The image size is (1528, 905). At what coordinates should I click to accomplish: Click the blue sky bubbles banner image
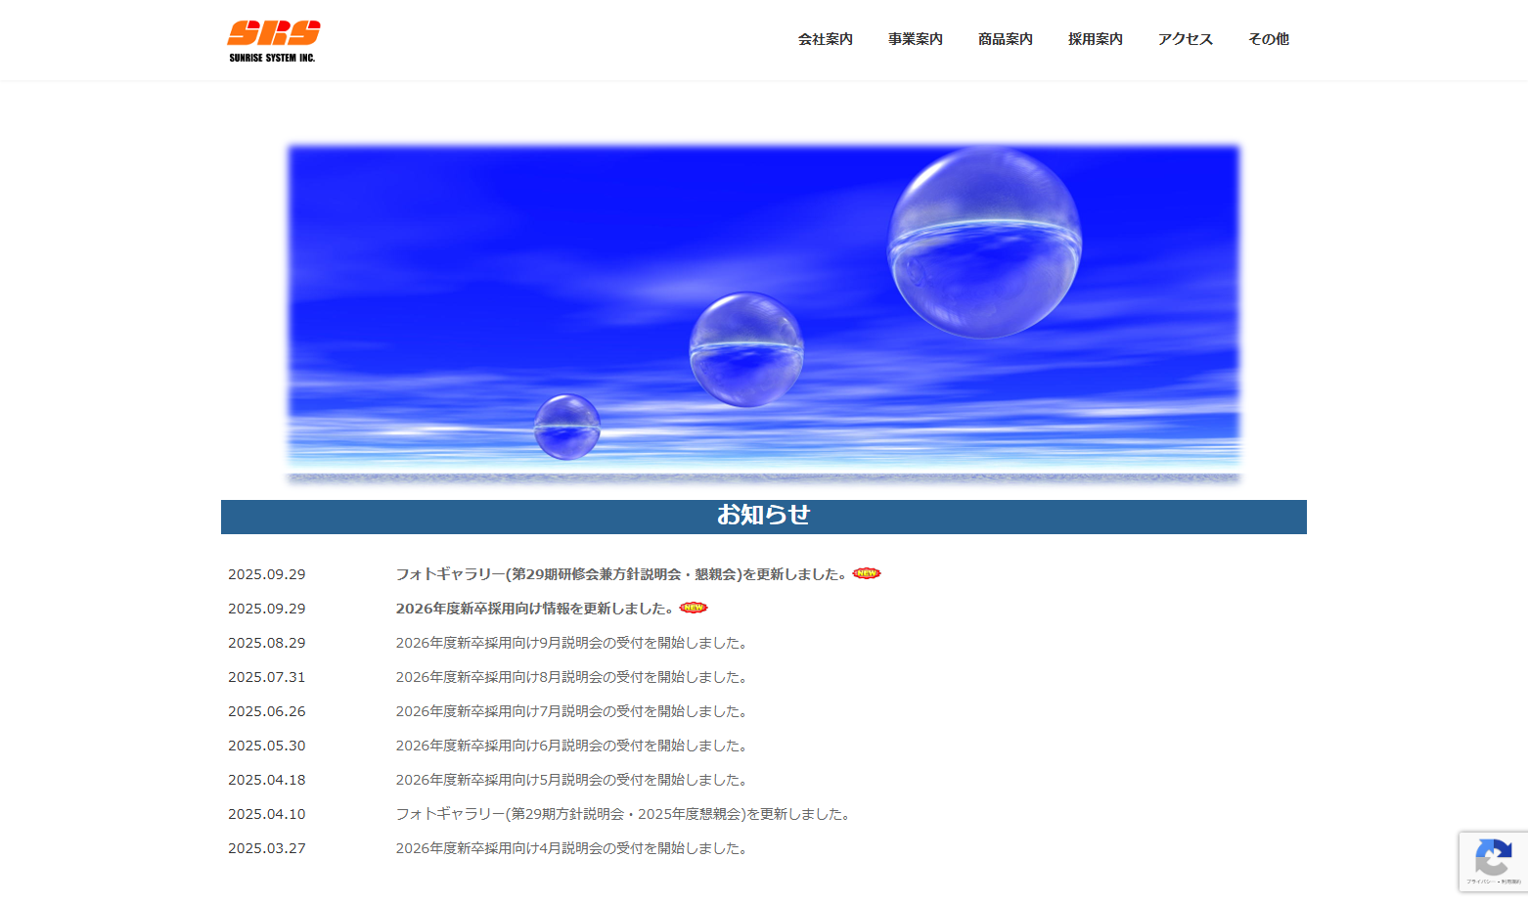[x=763, y=313]
